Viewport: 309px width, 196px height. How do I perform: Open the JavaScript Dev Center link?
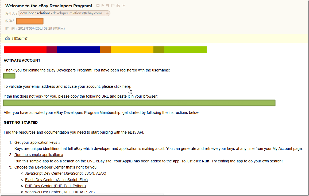coord(66,173)
